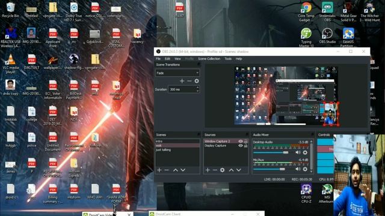385x216 pixels.
Task: Increase the transition Duration with stepper arrow
Action: point(198,88)
